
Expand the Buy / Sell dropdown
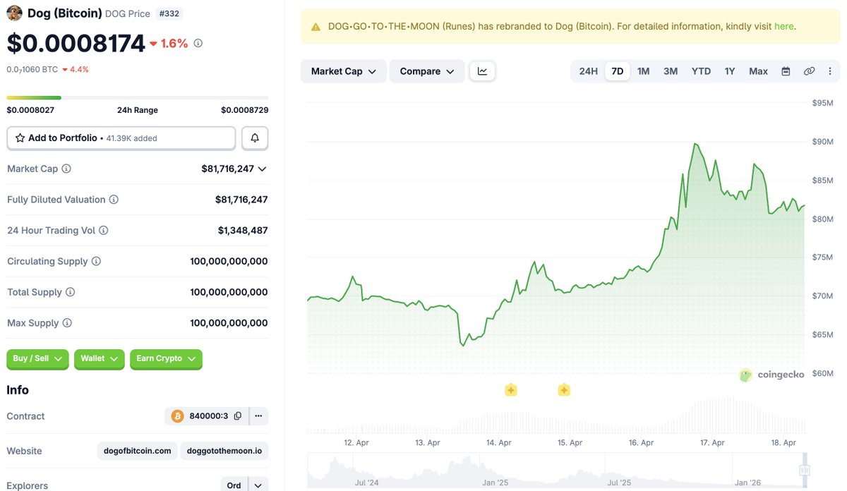37,359
